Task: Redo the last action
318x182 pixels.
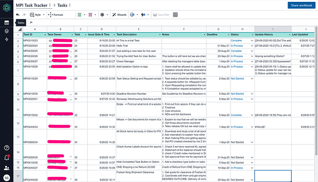Action: (x=24, y=15)
